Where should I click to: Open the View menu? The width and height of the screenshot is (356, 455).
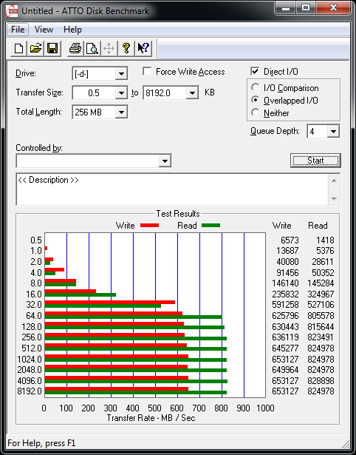click(x=44, y=30)
